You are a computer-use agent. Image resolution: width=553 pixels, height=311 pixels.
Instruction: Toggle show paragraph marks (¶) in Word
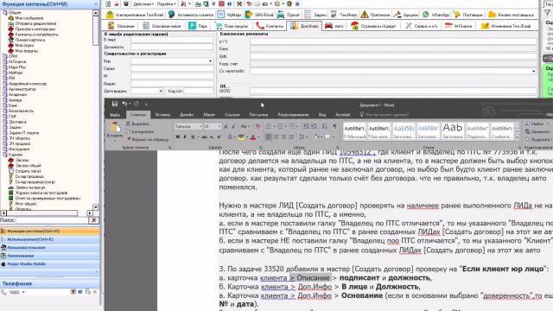pos(334,126)
